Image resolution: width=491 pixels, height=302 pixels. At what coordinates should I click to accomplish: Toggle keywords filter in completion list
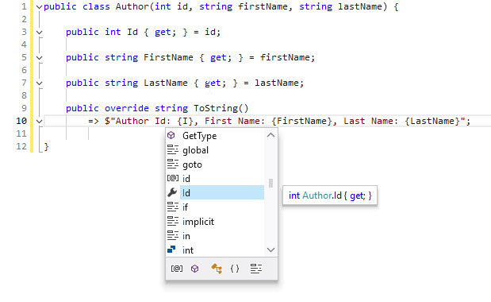click(x=256, y=269)
